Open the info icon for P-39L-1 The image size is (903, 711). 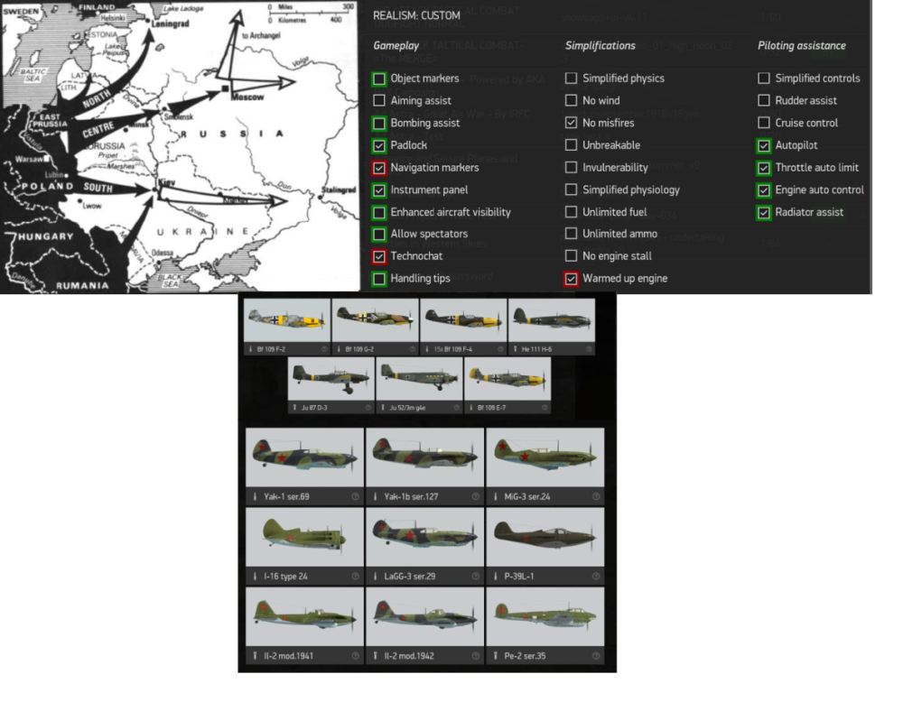pos(595,577)
